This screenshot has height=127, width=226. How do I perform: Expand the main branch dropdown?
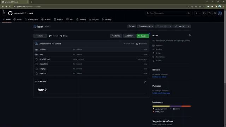[40, 36]
